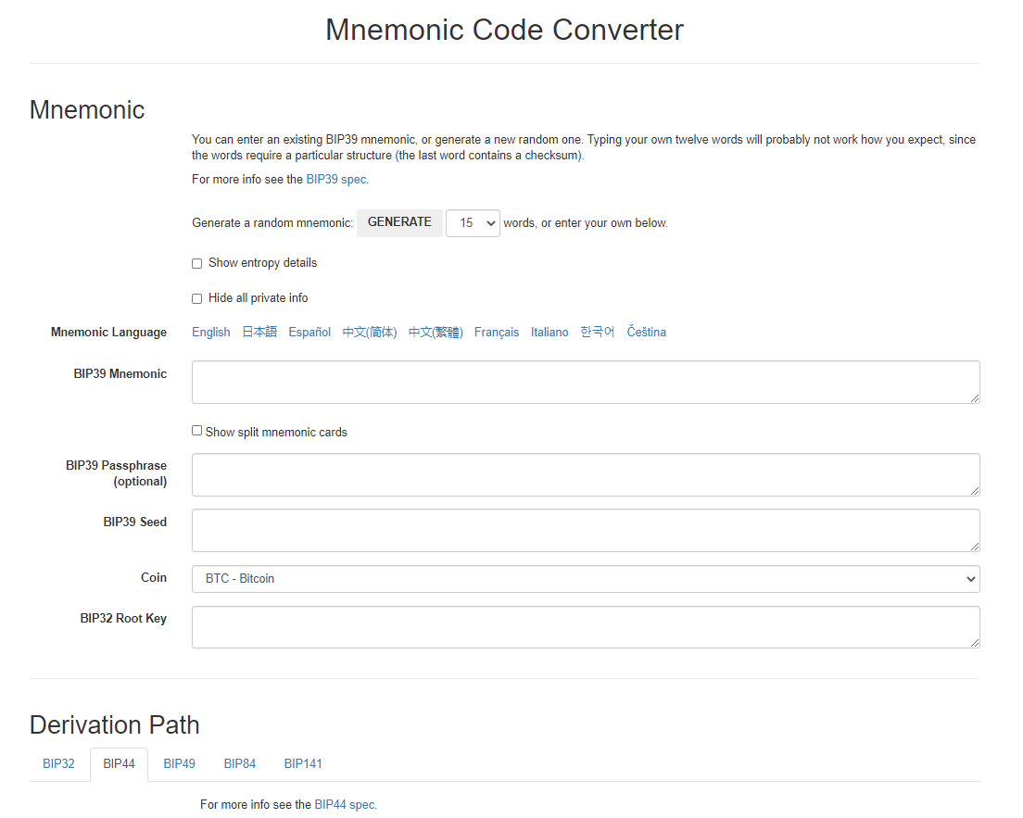This screenshot has height=818, width=1023.
Task: Select the BIP44 derivation tab
Action: (119, 764)
